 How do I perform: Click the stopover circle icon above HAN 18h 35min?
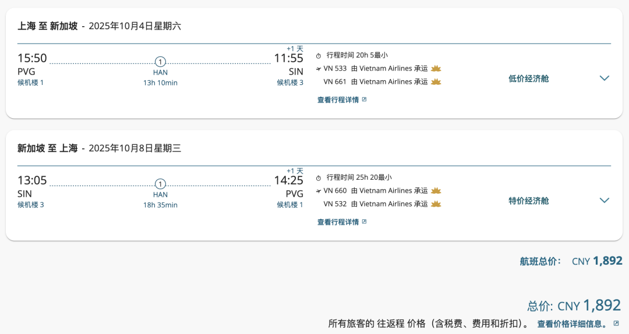pyautogui.click(x=160, y=184)
